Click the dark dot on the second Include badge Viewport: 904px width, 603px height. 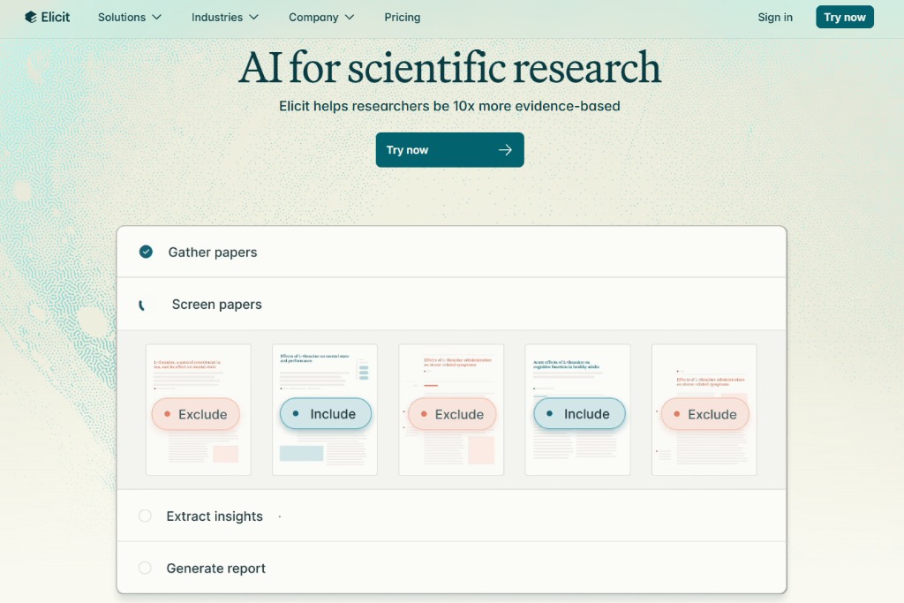pos(549,413)
